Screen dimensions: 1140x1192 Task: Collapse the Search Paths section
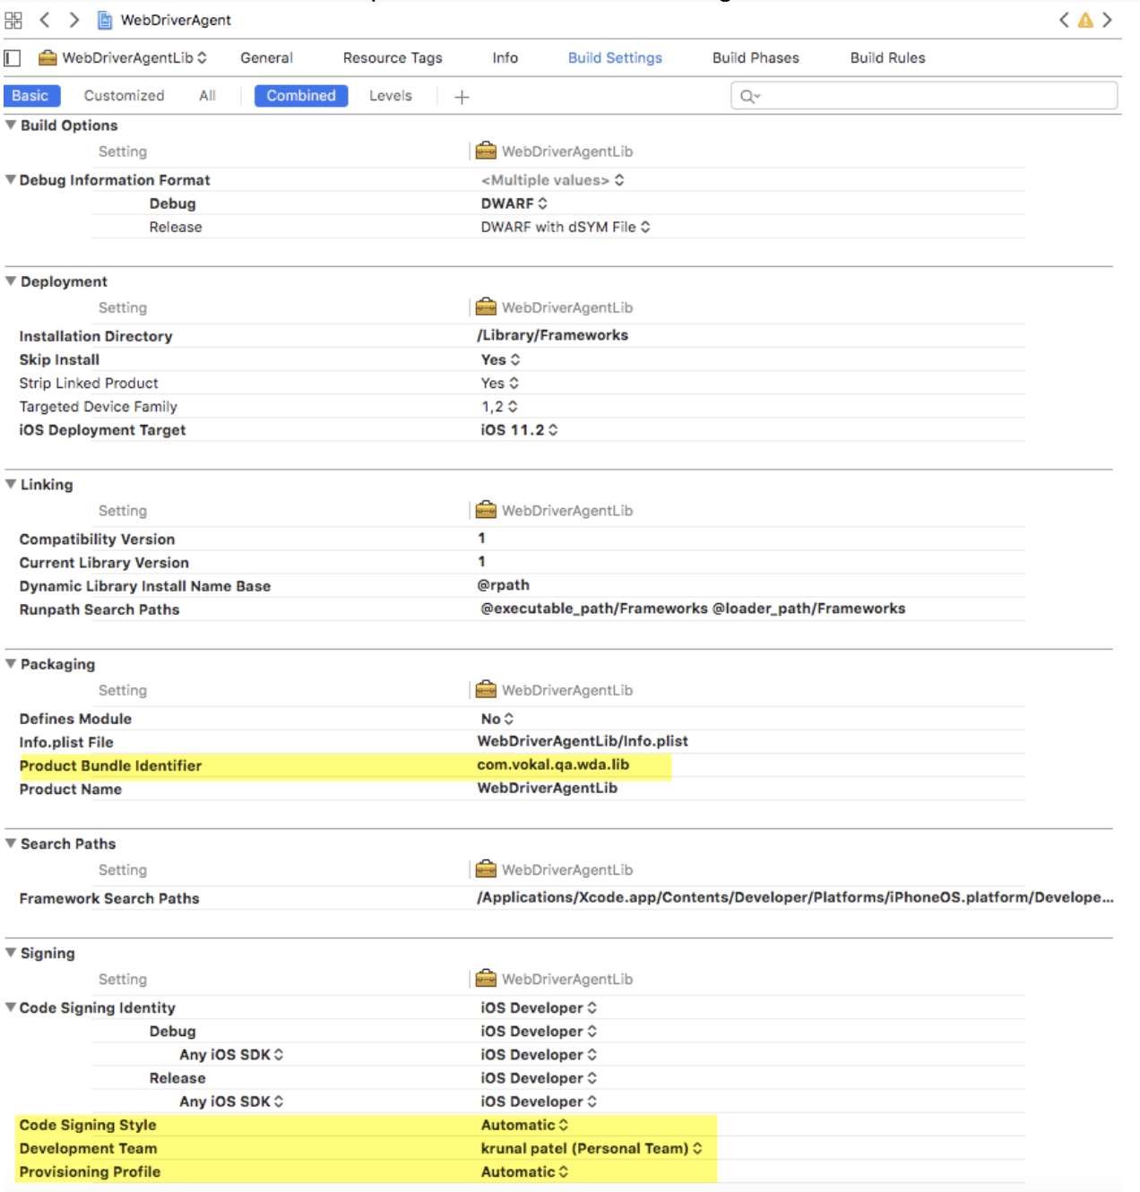[11, 842]
